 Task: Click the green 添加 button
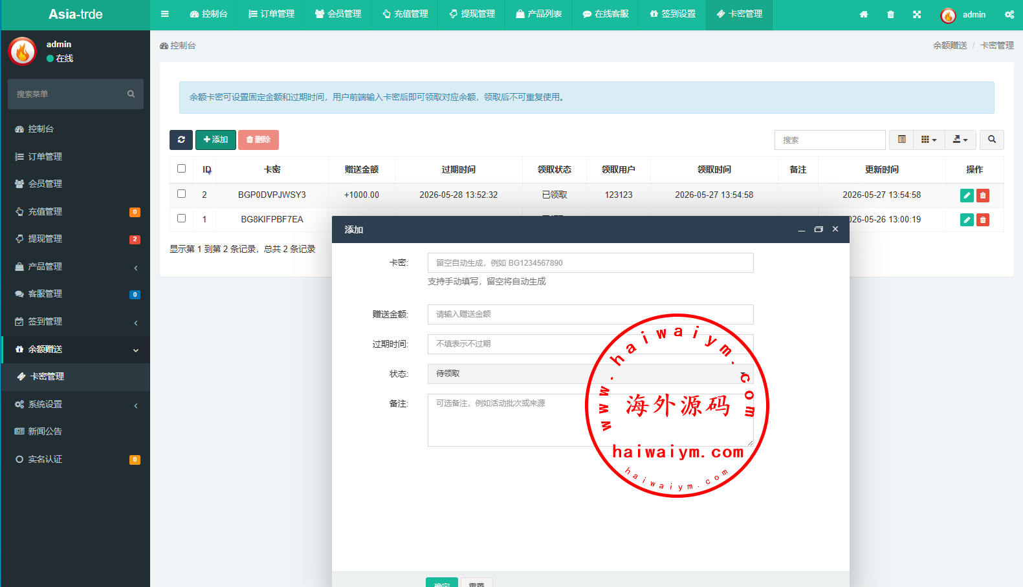click(x=215, y=140)
